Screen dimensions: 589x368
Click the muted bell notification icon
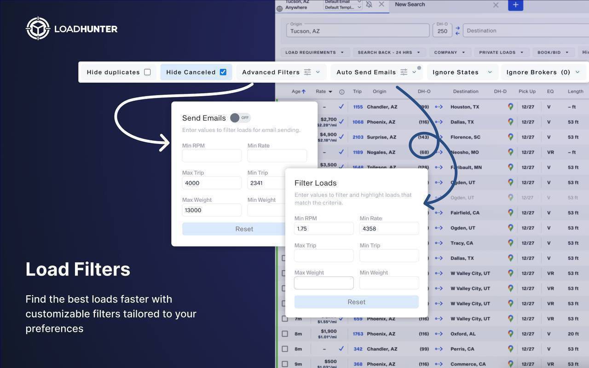(369, 5)
